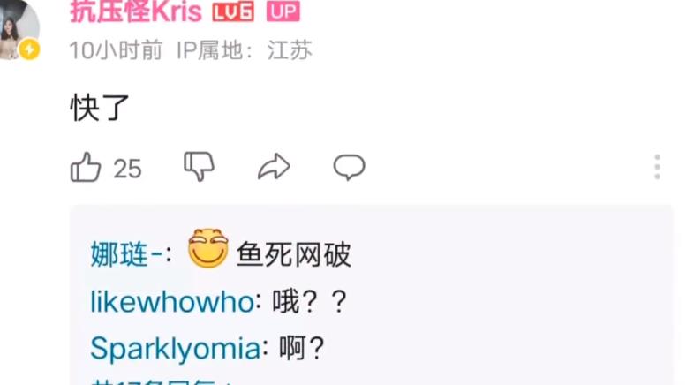
Task: Tap the pink UP badge
Action: pos(283,11)
